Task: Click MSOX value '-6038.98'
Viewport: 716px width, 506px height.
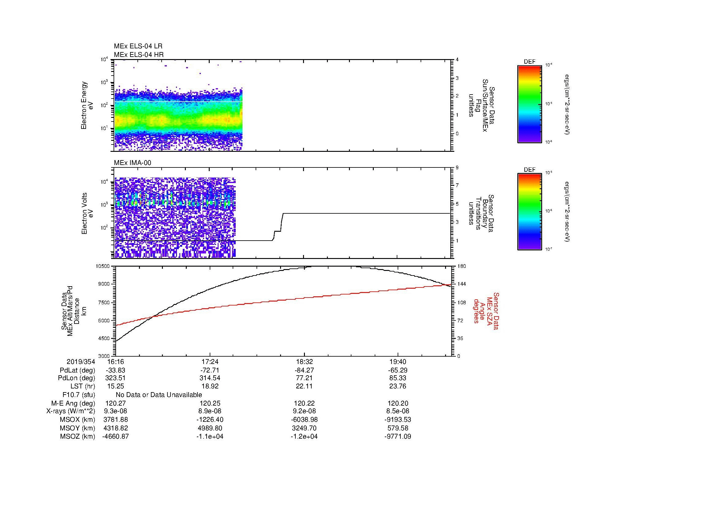Action: coord(304,420)
